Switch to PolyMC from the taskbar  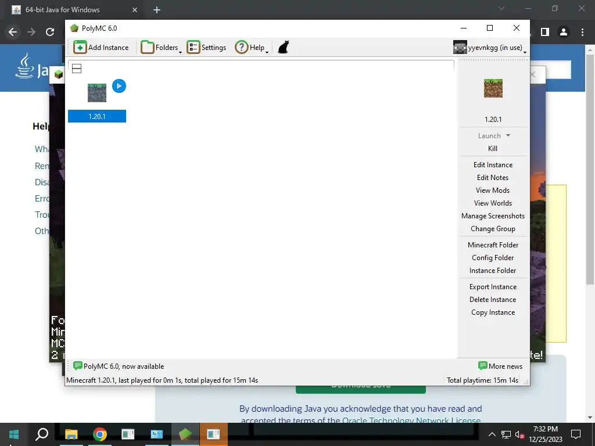coord(185,434)
